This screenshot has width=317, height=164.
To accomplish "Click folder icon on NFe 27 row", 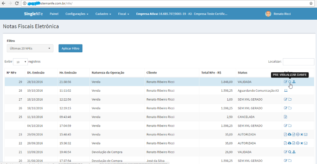I will click(290, 99).
